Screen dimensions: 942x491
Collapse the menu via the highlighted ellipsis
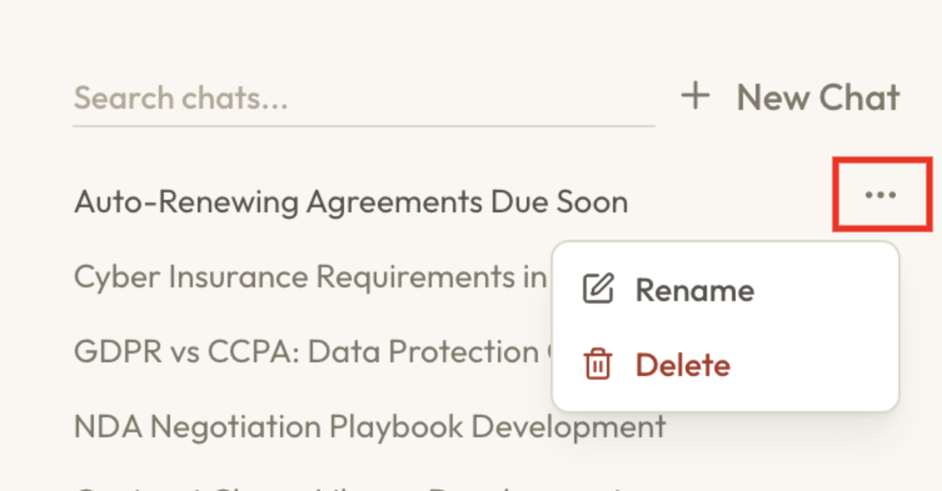pos(881,196)
